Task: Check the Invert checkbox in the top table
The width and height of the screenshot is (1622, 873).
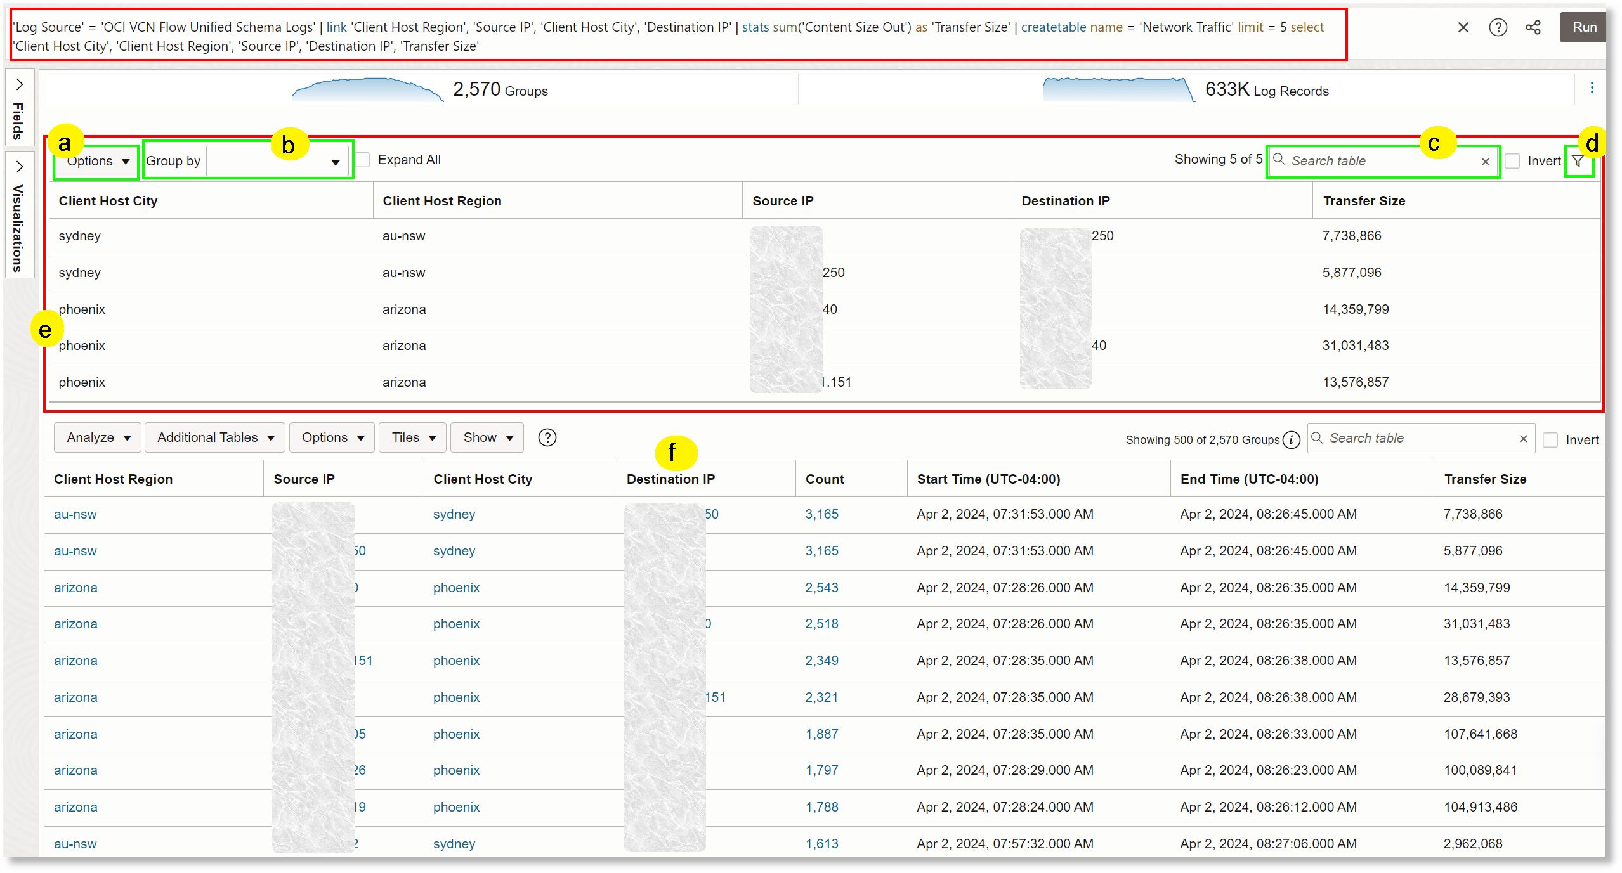Action: click(x=1512, y=161)
